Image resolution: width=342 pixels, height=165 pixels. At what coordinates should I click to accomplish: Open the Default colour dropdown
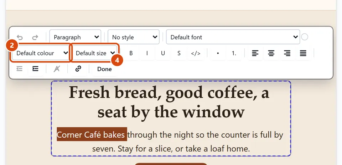(41, 53)
